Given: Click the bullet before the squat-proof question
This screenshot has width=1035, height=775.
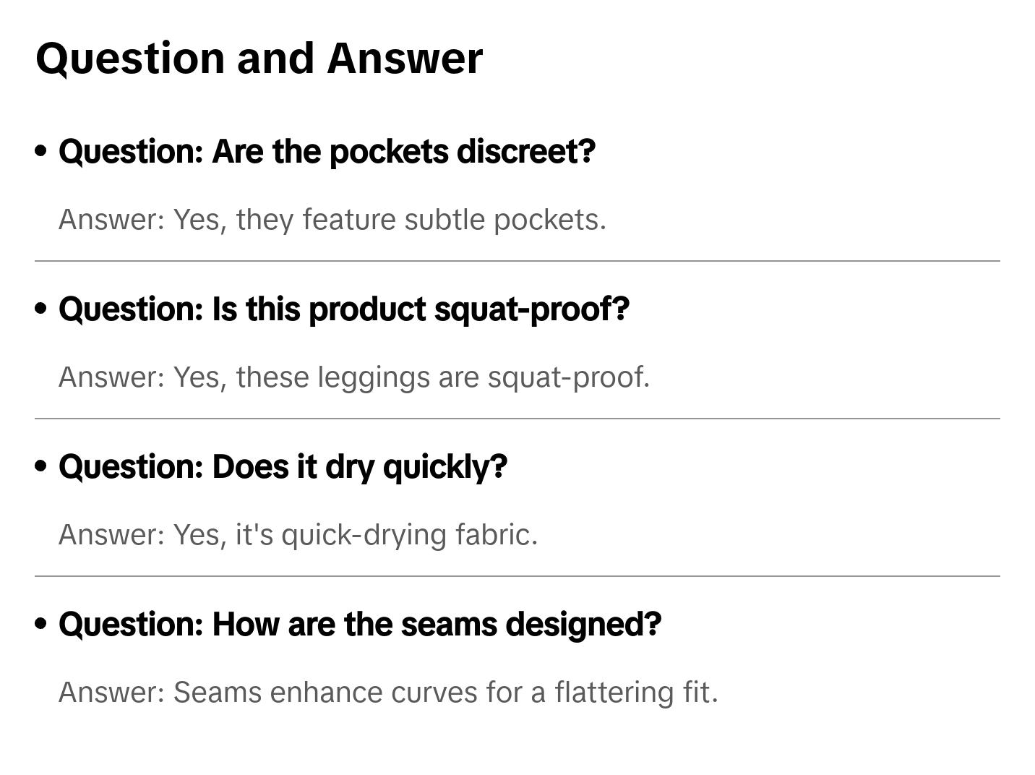Looking at the screenshot, I should click(x=41, y=309).
